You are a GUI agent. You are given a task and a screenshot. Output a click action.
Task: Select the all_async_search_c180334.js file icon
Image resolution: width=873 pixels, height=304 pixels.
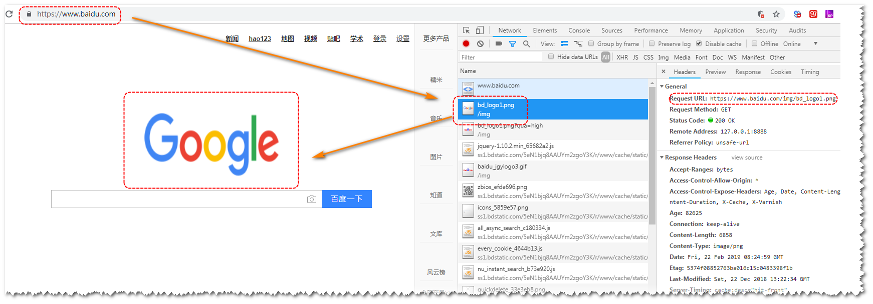[x=468, y=231]
